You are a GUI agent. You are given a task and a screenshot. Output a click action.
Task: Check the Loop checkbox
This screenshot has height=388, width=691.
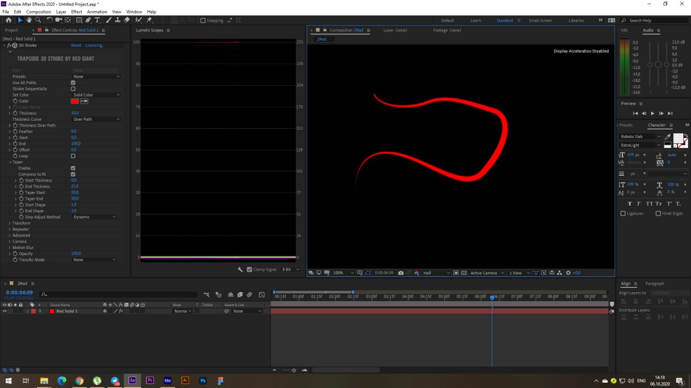(x=73, y=156)
